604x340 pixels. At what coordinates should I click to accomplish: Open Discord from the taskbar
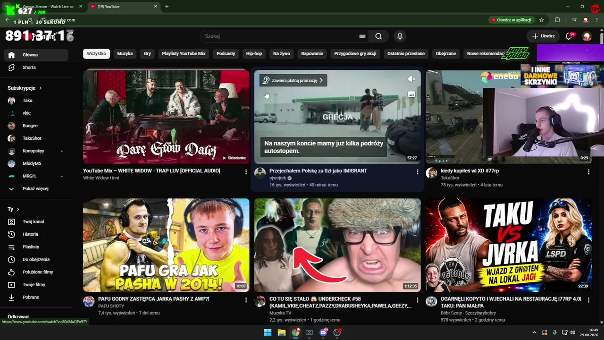[x=324, y=332]
